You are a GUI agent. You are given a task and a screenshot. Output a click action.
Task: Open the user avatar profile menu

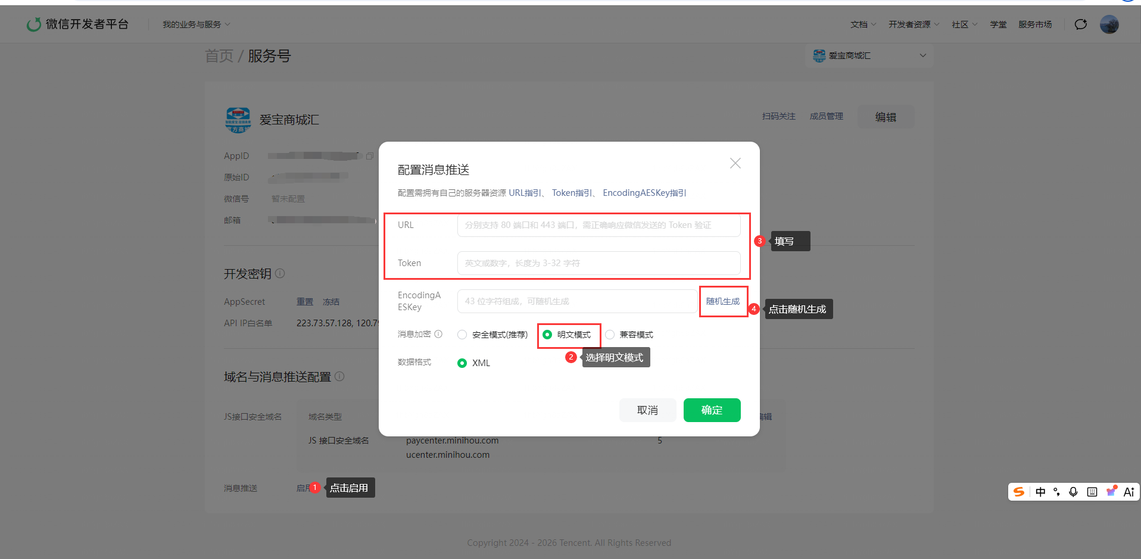(1109, 24)
